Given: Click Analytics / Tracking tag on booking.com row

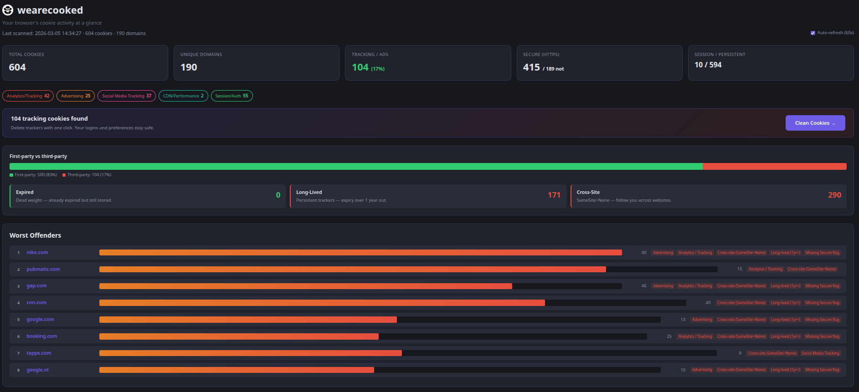Looking at the screenshot, I should pyautogui.click(x=695, y=336).
